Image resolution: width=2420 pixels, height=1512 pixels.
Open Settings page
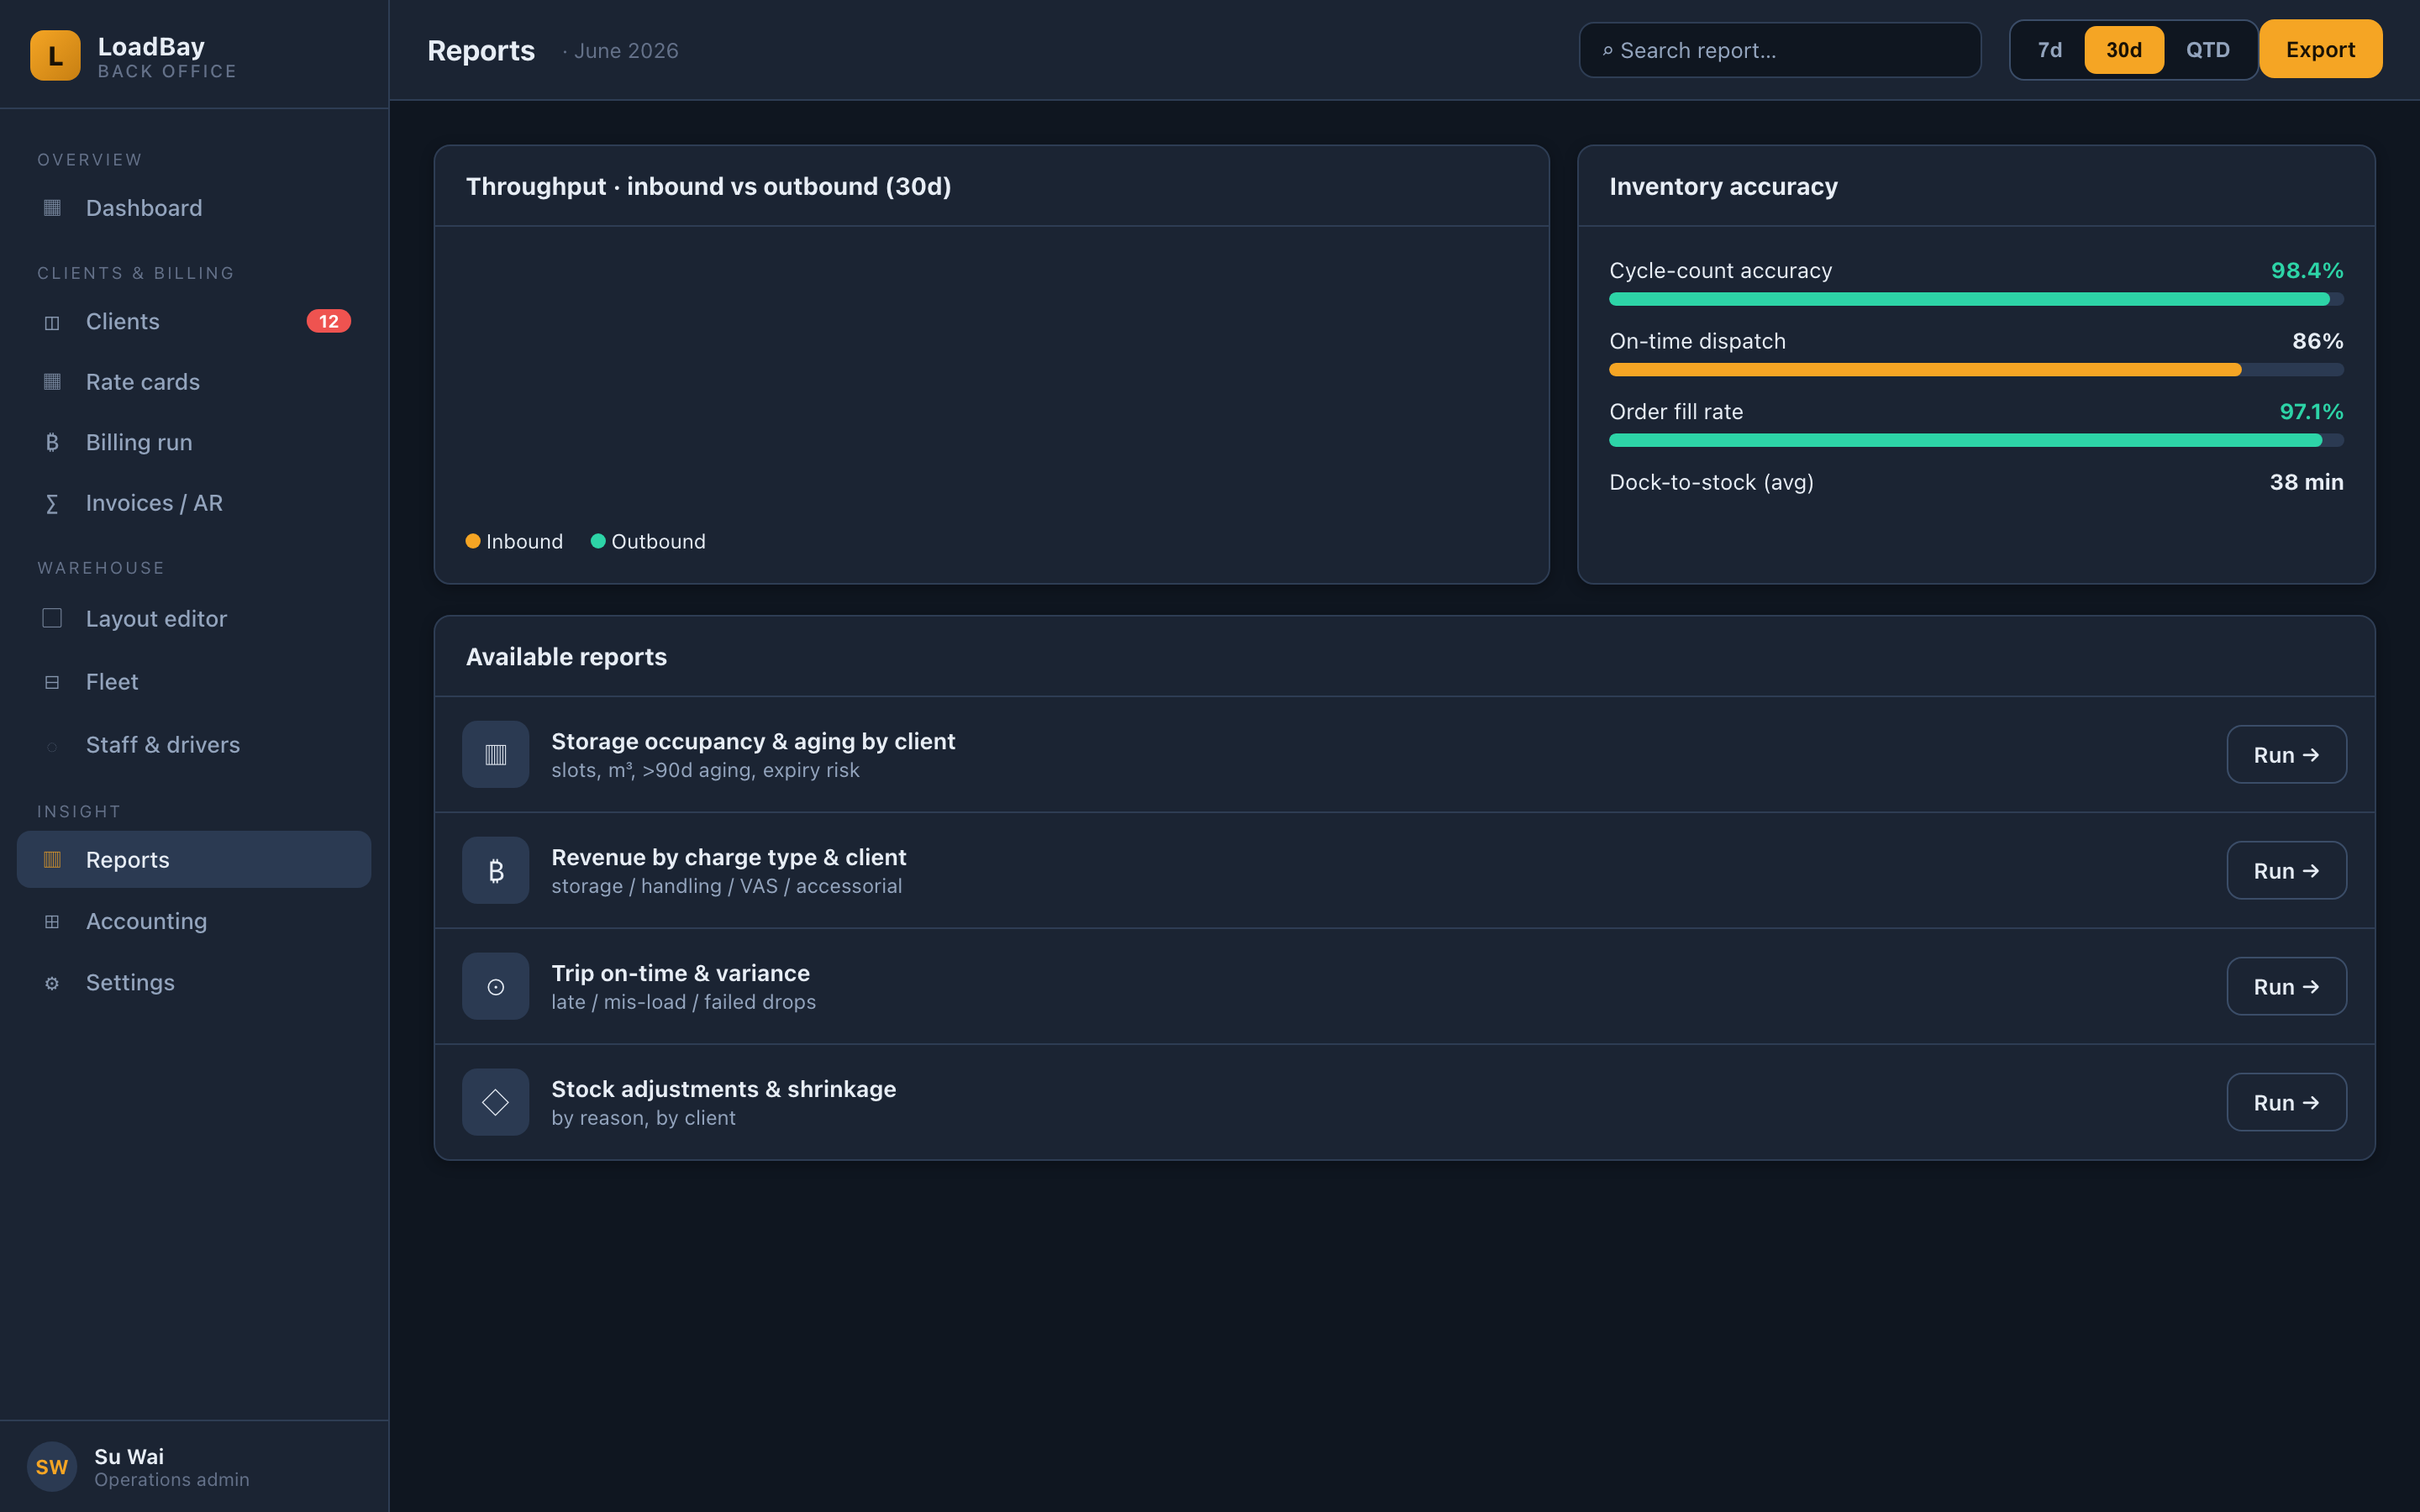194,982
